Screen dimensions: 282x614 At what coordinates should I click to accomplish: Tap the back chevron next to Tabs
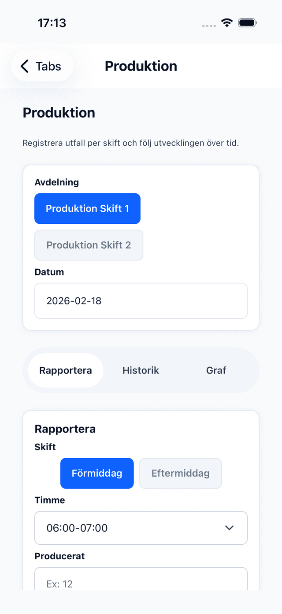point(24,66)
